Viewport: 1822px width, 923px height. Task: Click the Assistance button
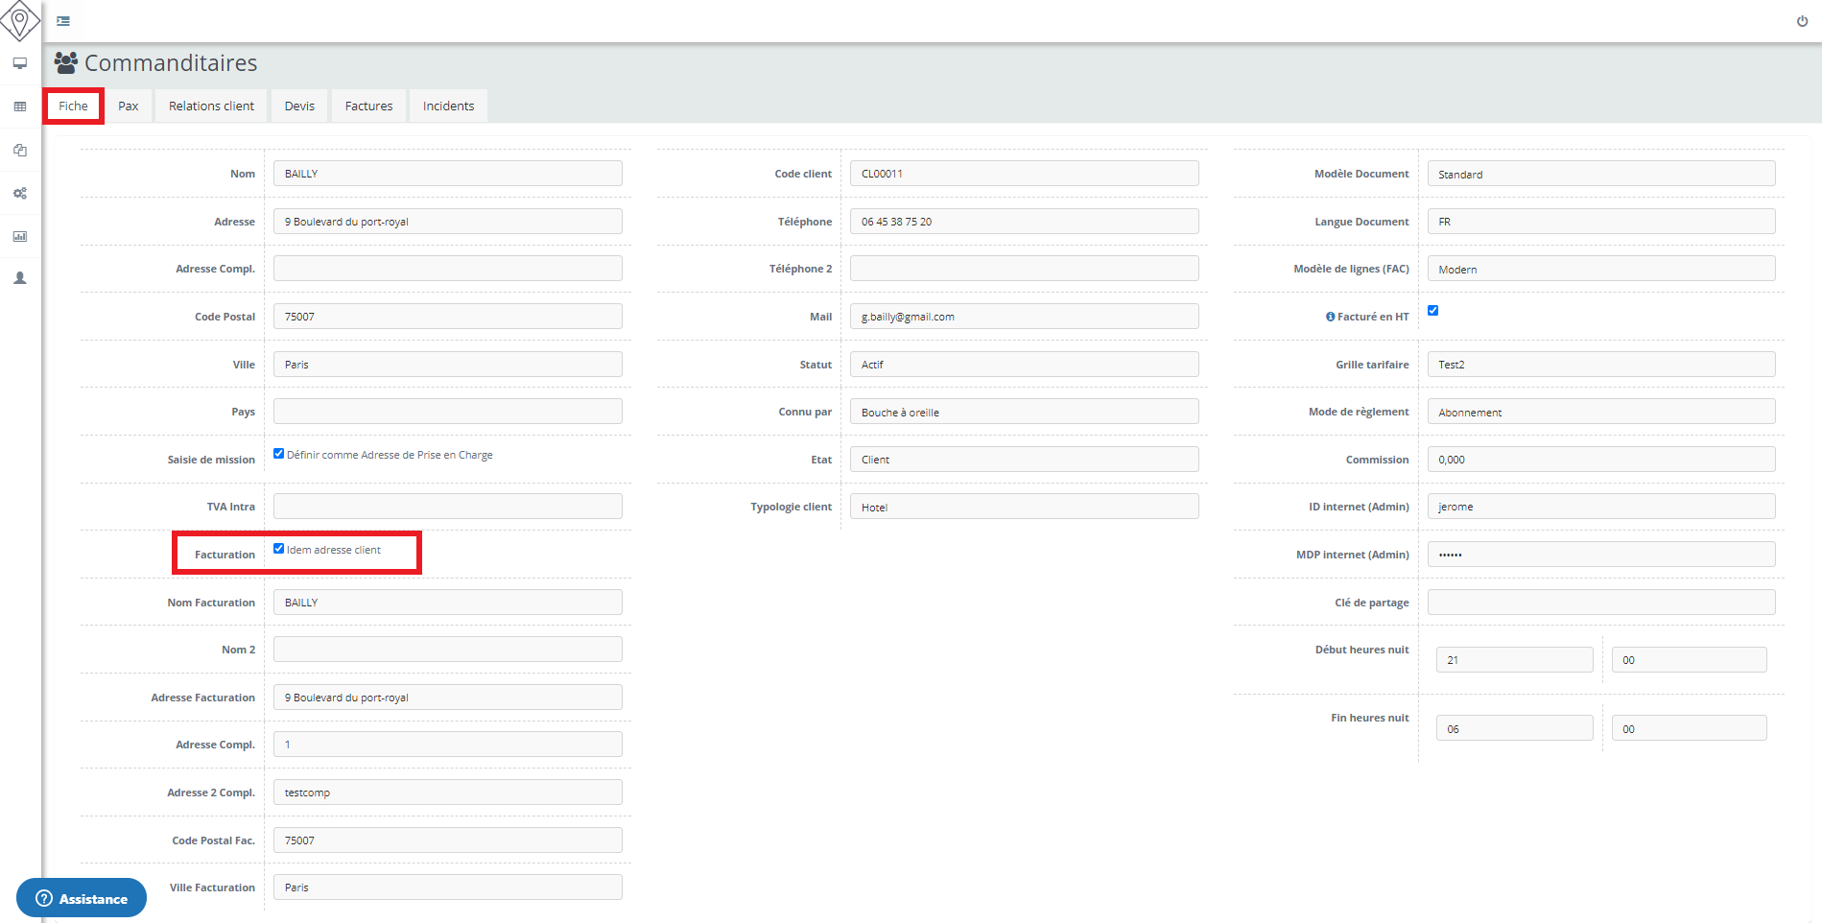click(x=82, y=898)
